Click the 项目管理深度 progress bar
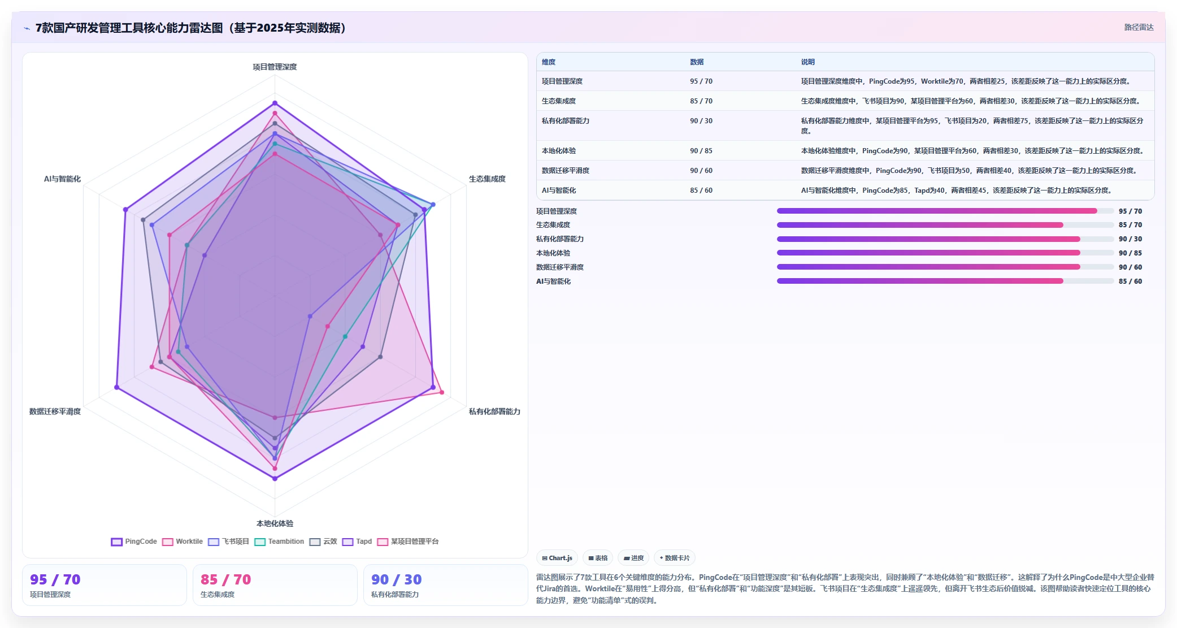Viewport: 1177px width, 628px height. pyautogui.click(x=945, y=211)
